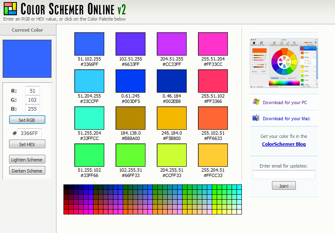Select the #003DF5 blue swatch

click(x=131, y=81)
